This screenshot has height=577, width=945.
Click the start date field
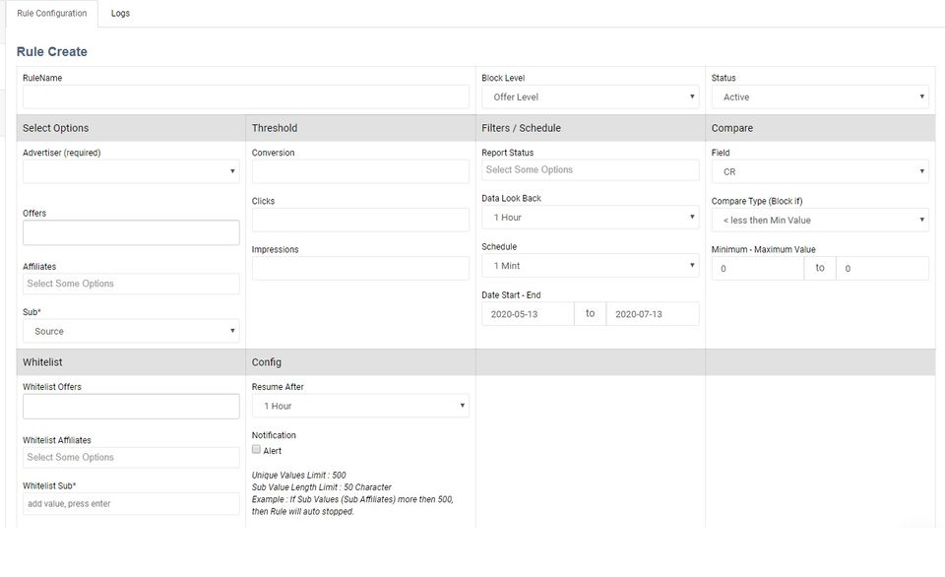coord(528,314)
